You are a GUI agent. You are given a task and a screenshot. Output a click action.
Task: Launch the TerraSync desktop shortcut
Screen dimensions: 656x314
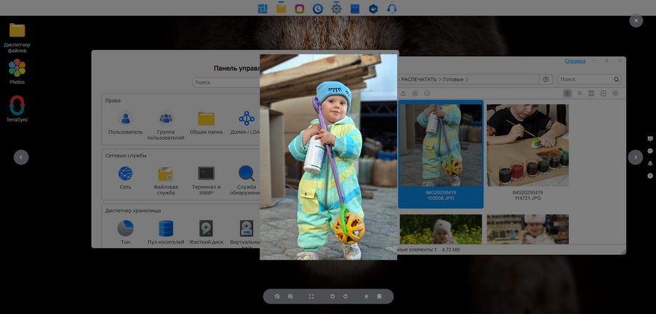pos(17,108)
